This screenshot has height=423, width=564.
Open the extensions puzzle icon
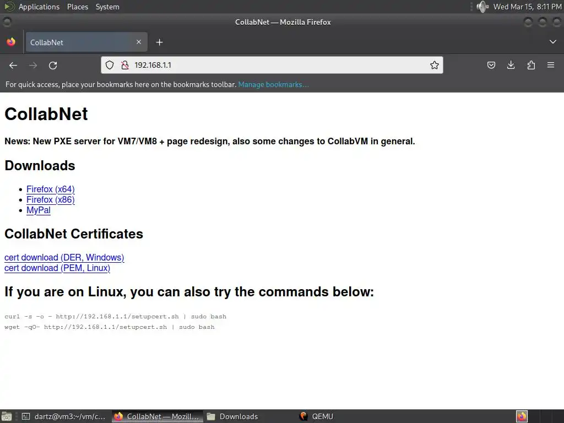531,65
